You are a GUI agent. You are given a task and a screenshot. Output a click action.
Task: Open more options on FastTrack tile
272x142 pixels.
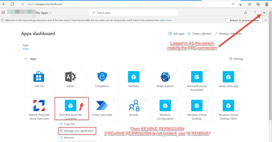(145, 71)
